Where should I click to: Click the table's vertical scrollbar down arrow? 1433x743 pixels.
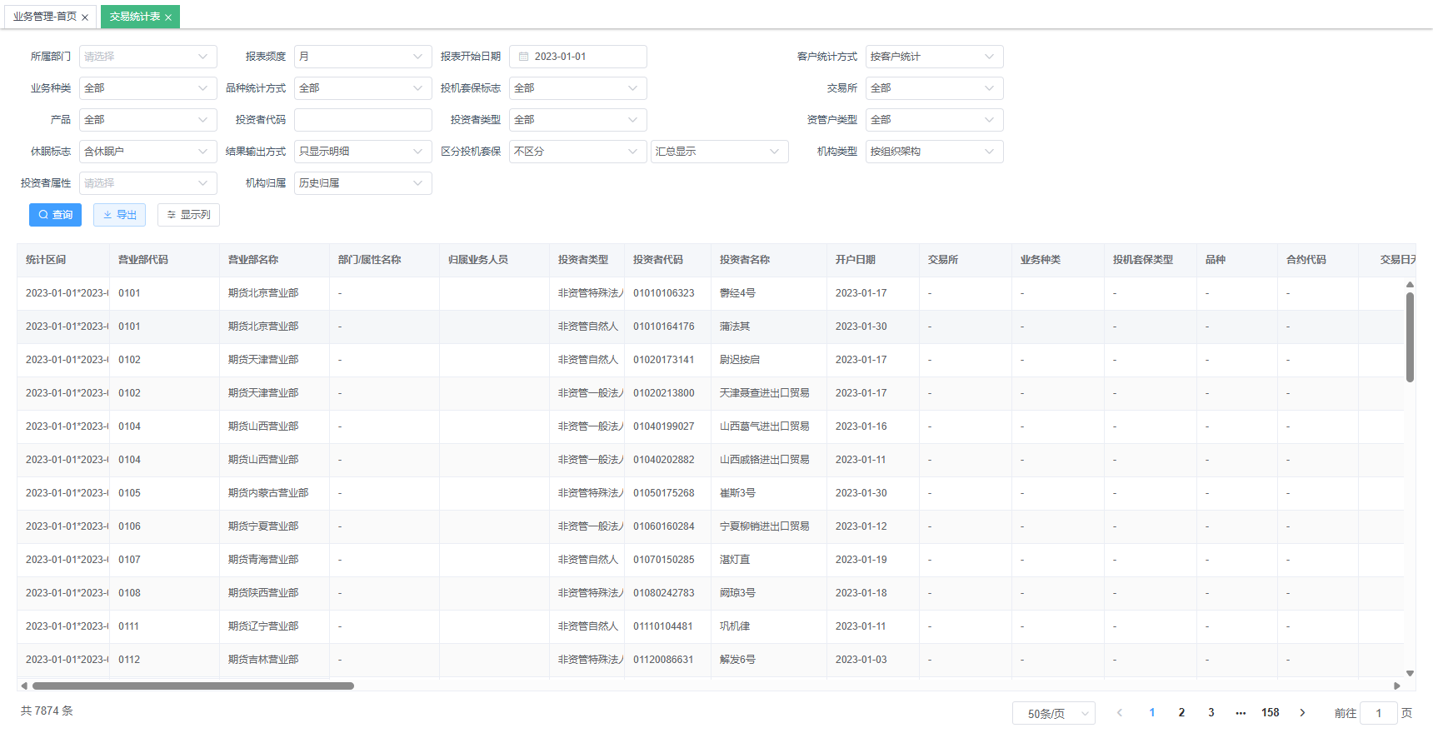(x=1410, y=673)
